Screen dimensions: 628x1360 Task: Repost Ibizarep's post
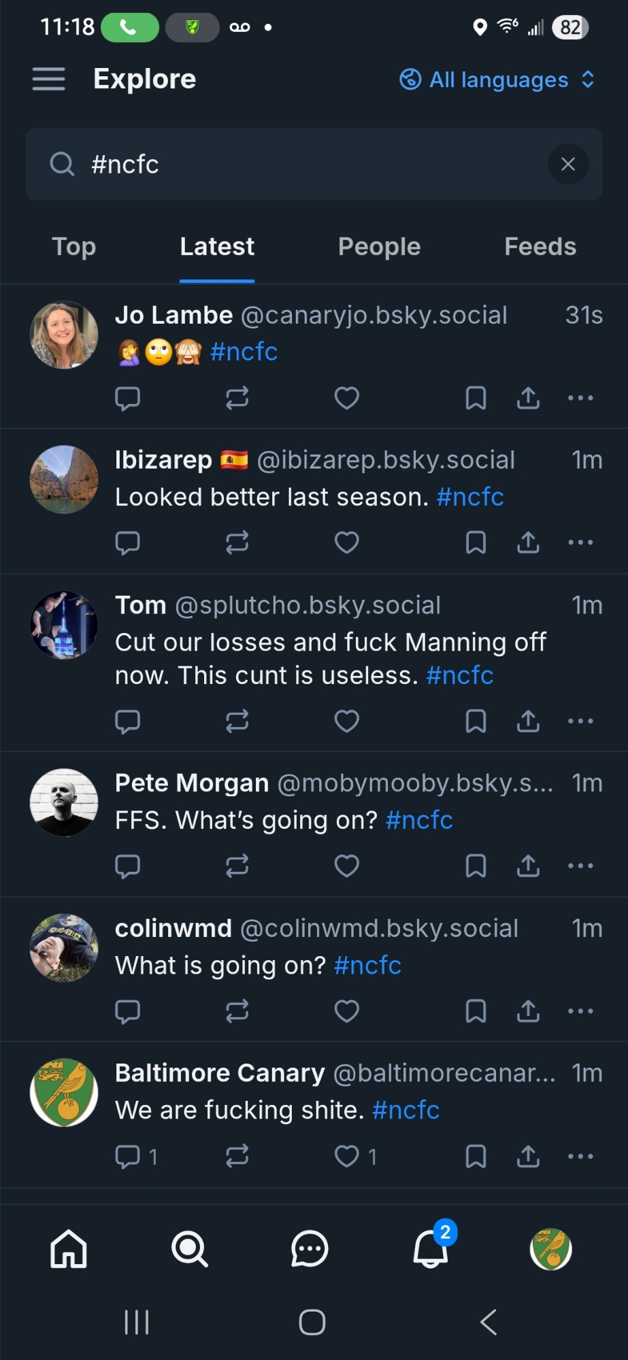tap(237, 543)
